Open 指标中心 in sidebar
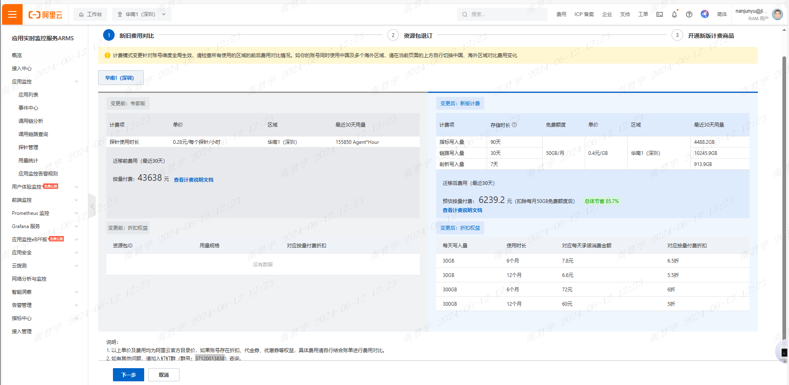789x385 pixels. [x=22, y=318]
